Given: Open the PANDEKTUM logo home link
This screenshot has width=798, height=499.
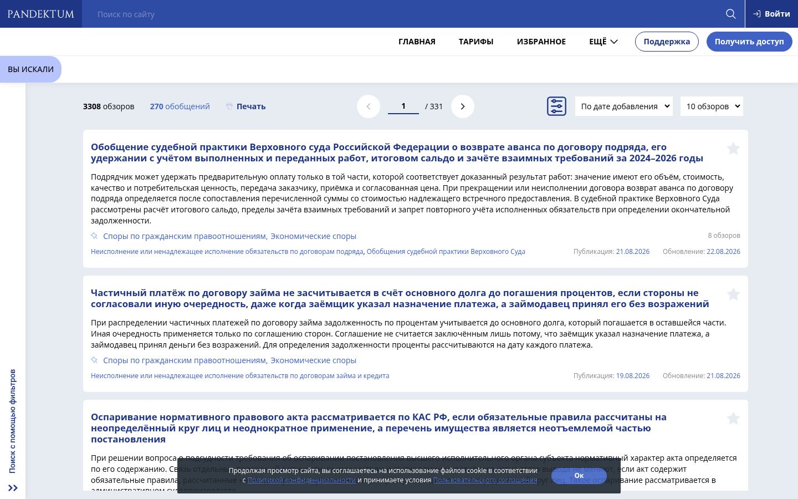Looking at the screenshot, I should 41,14.
